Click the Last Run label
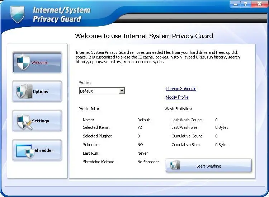 (91, 153)
